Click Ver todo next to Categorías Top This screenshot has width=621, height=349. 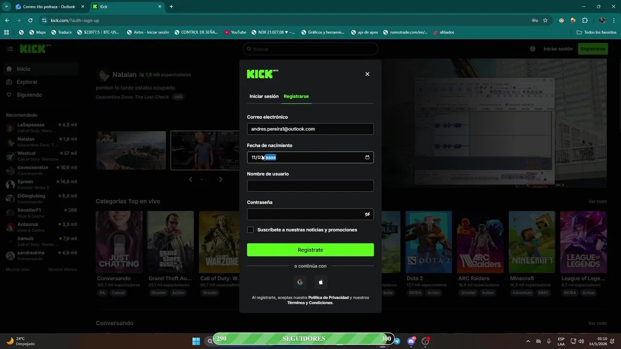598,201
